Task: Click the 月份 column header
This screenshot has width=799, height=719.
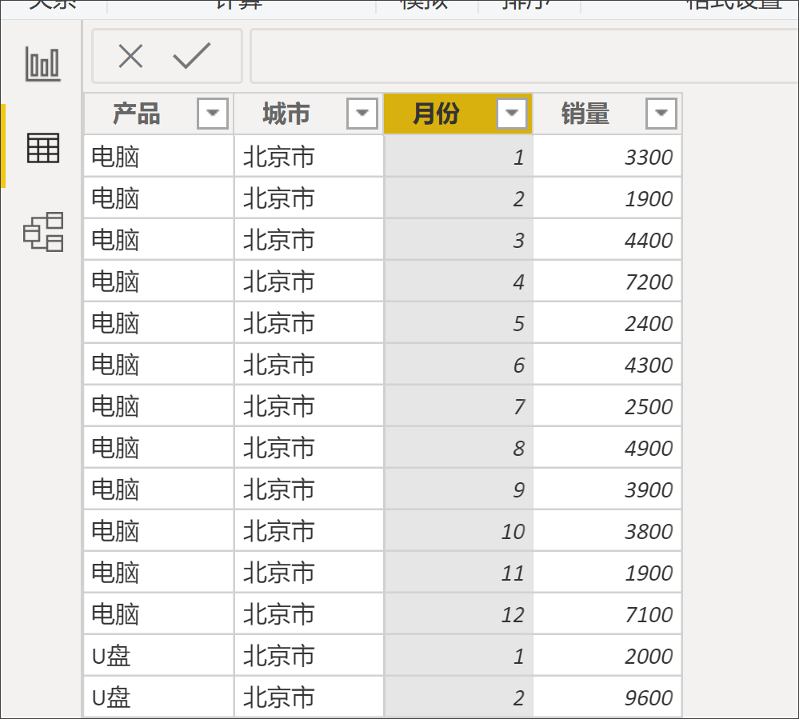Action: pyautogui.click(x=436, y=114)
